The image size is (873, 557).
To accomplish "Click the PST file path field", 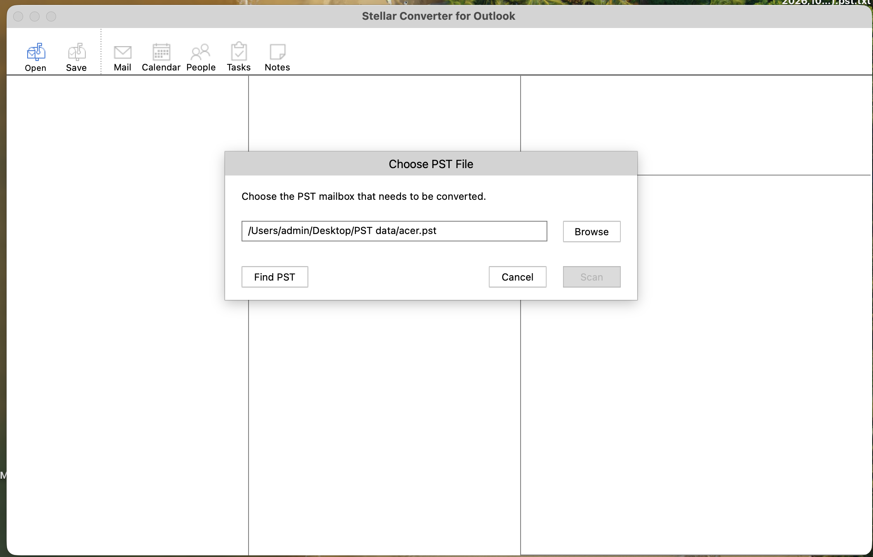I will 394,231.
